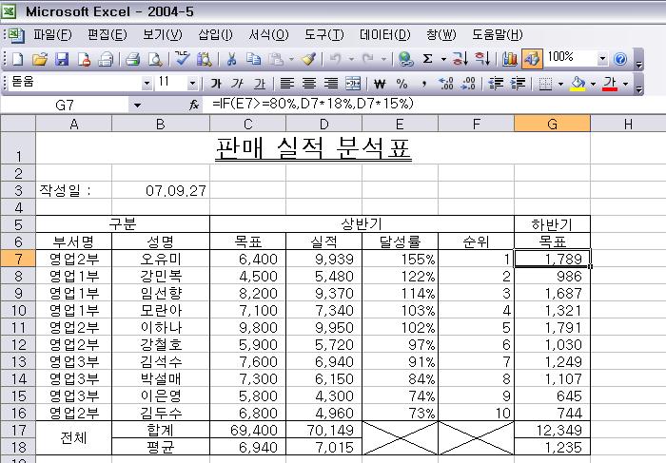666x463 pixels.
Task: Open the Borders style dropdown arrow
Action: (x=560, y=84)
